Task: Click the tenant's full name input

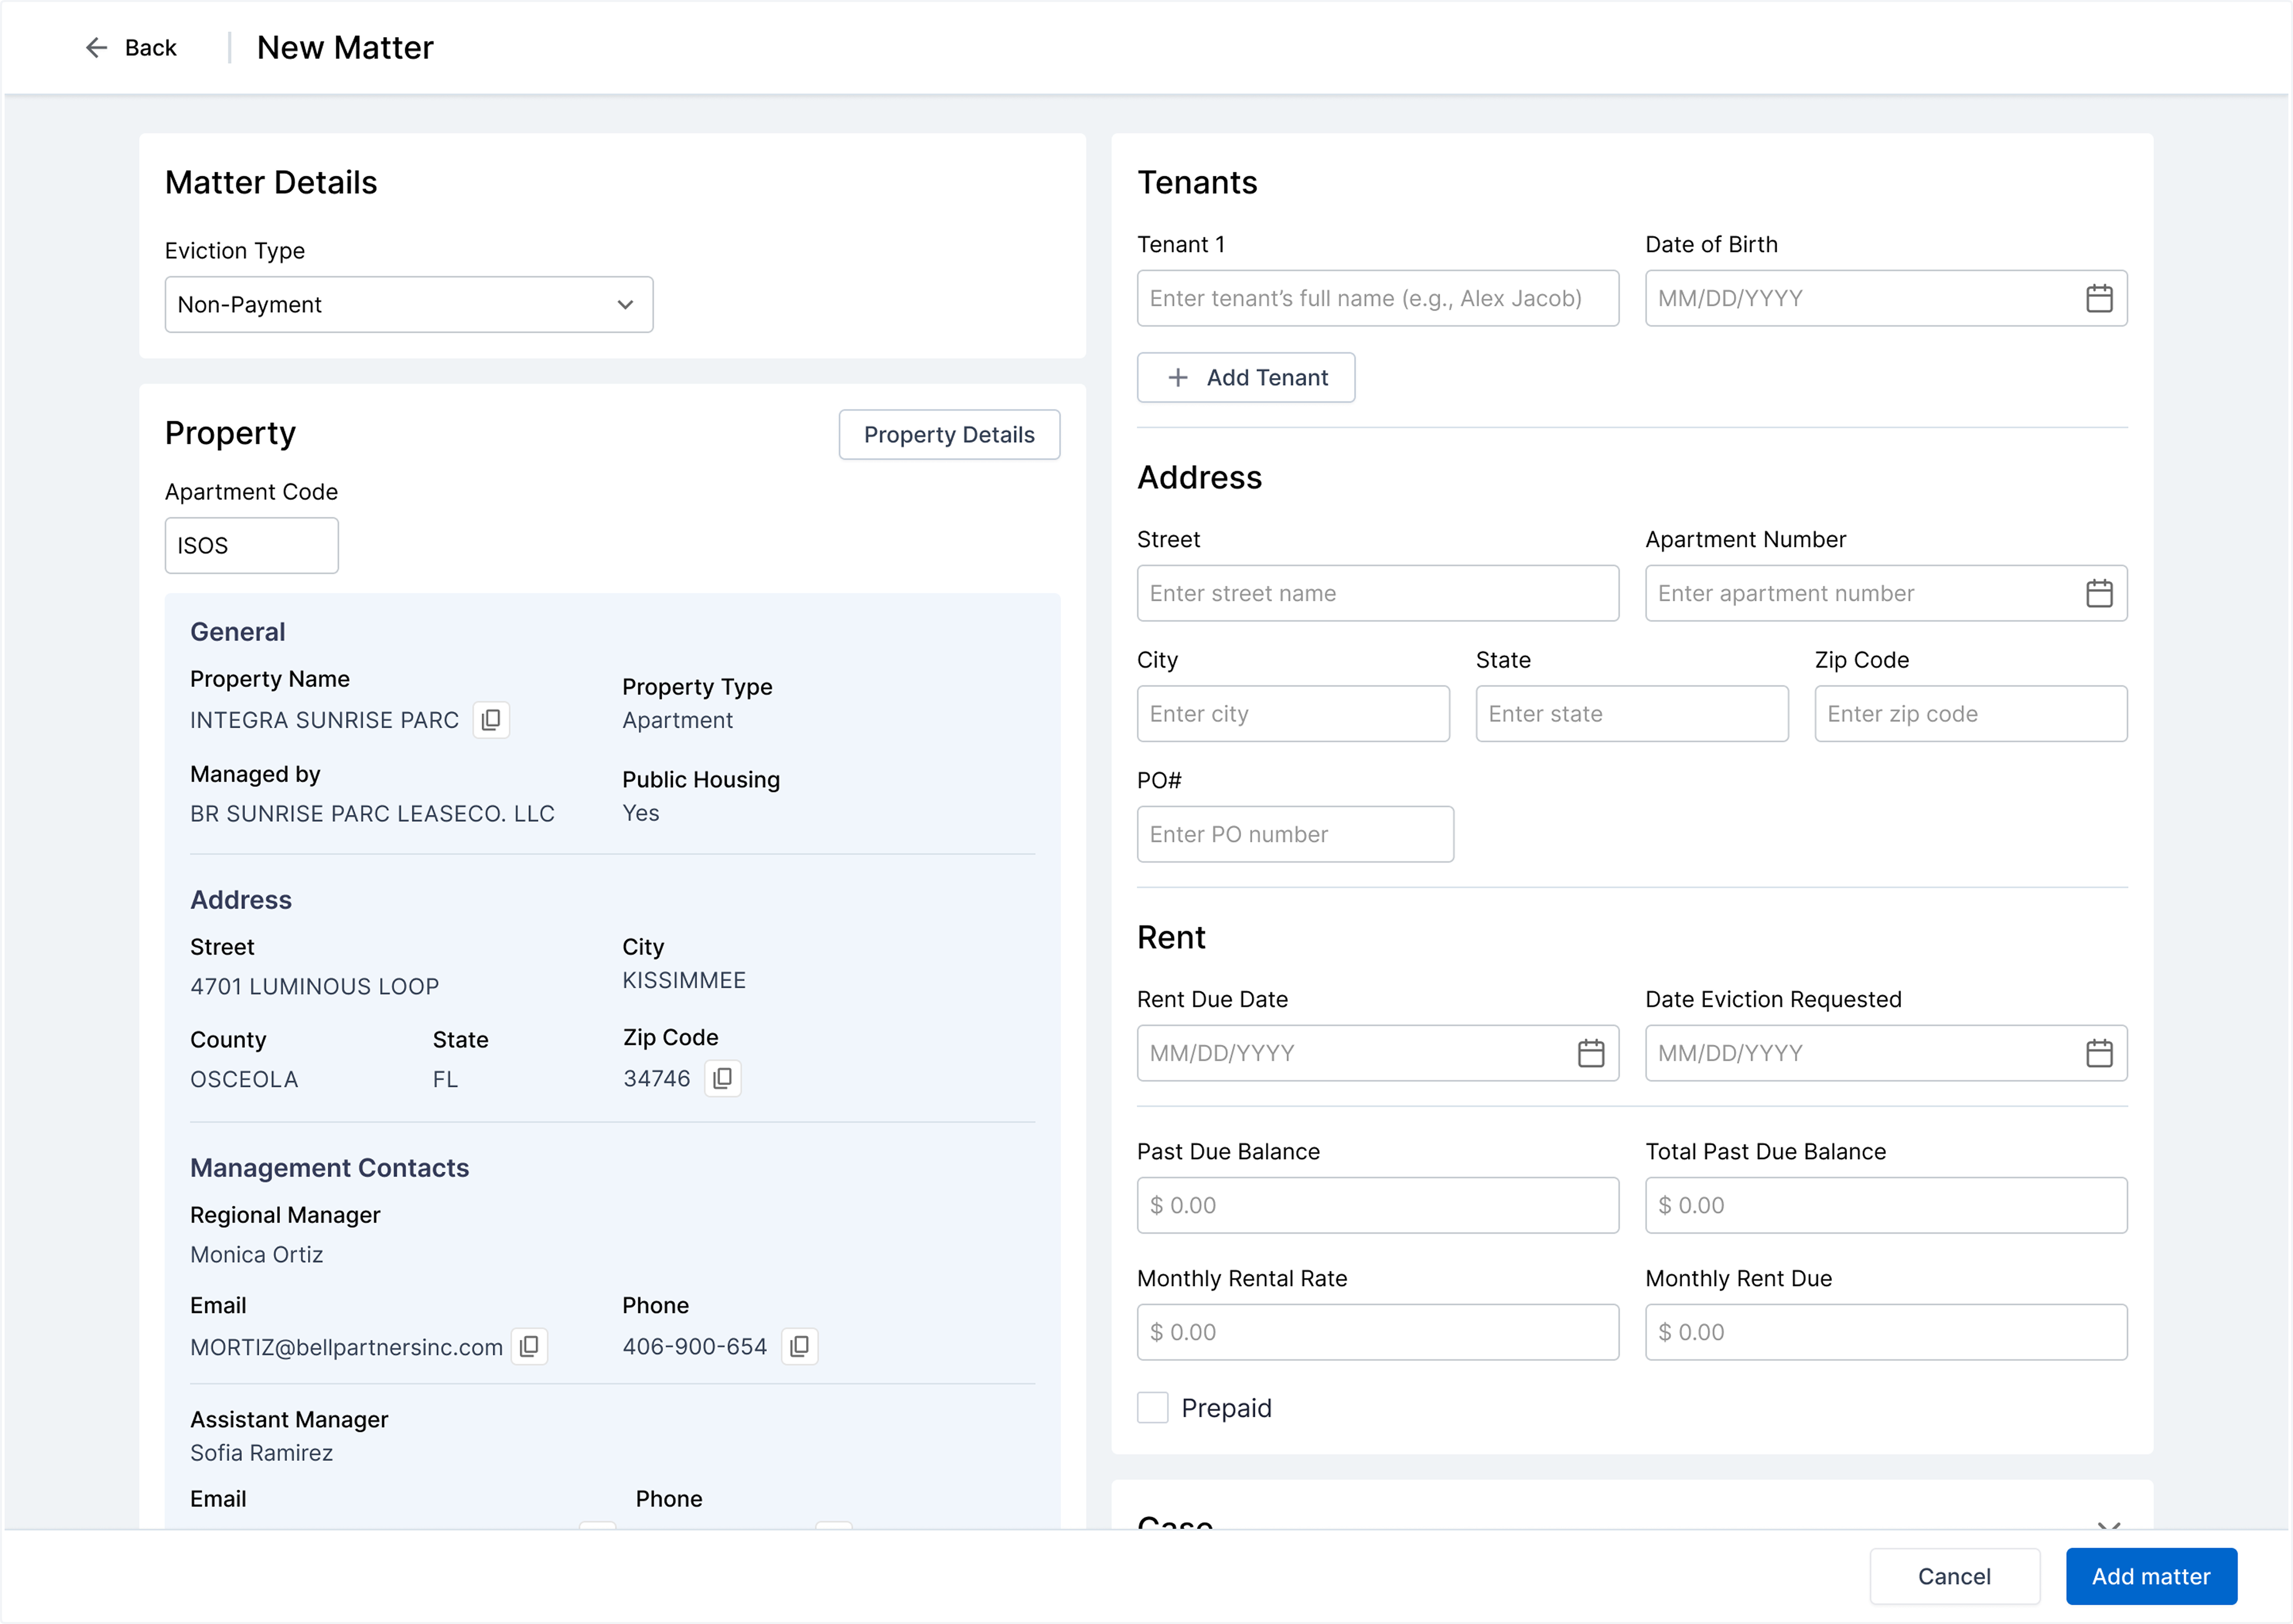Action: pos(1377,297)
